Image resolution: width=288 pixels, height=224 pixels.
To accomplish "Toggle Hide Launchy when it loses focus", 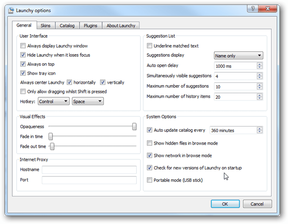I will pyautogui.click(x=23, y=55).
